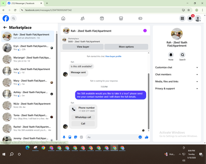Send a thumbs-up like
Screen dimensions: 206x164
[147, 137]
